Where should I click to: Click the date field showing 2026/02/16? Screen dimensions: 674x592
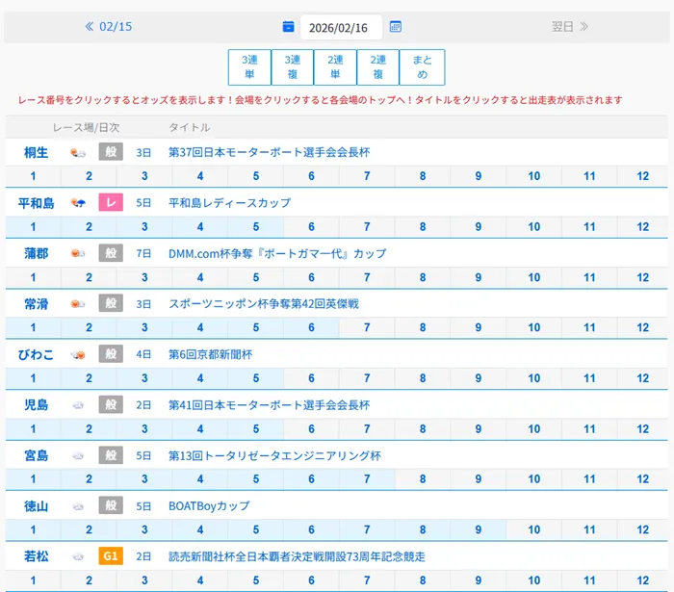[x=340, y=28]
